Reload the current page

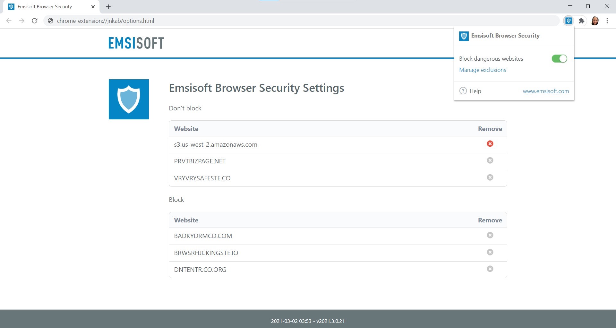[34, 21]
